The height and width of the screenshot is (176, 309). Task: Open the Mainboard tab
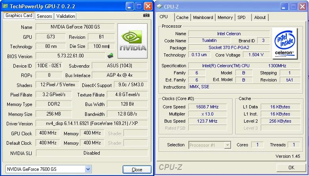203,17
